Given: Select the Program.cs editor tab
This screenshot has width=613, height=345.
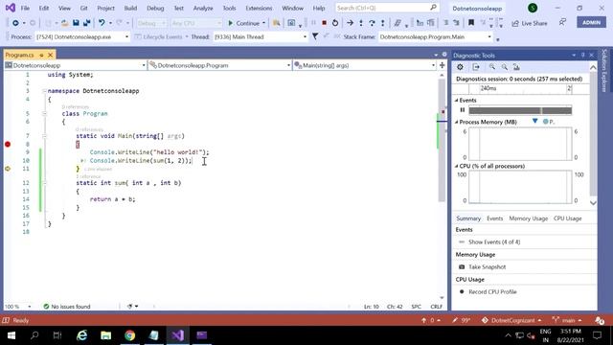Looking at the screenshot, I should coord(19,55).
